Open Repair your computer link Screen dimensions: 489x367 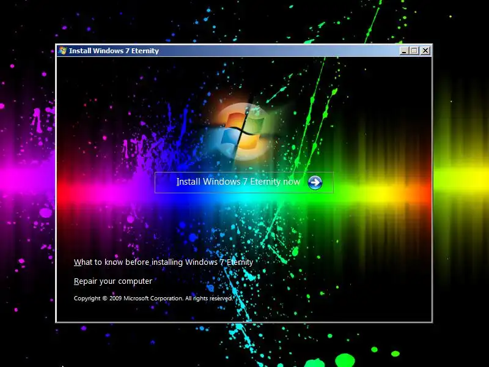[x=113, y=281]
